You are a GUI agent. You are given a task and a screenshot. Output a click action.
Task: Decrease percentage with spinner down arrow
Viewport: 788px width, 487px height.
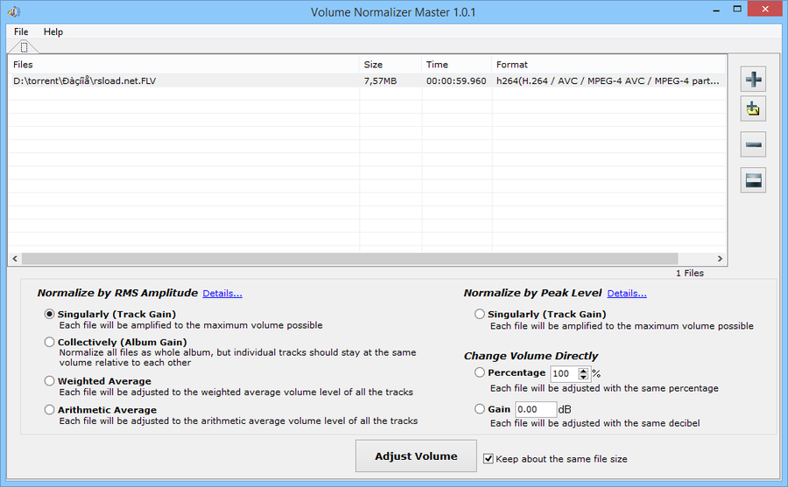pyautogui.click(x=583, y=377)
